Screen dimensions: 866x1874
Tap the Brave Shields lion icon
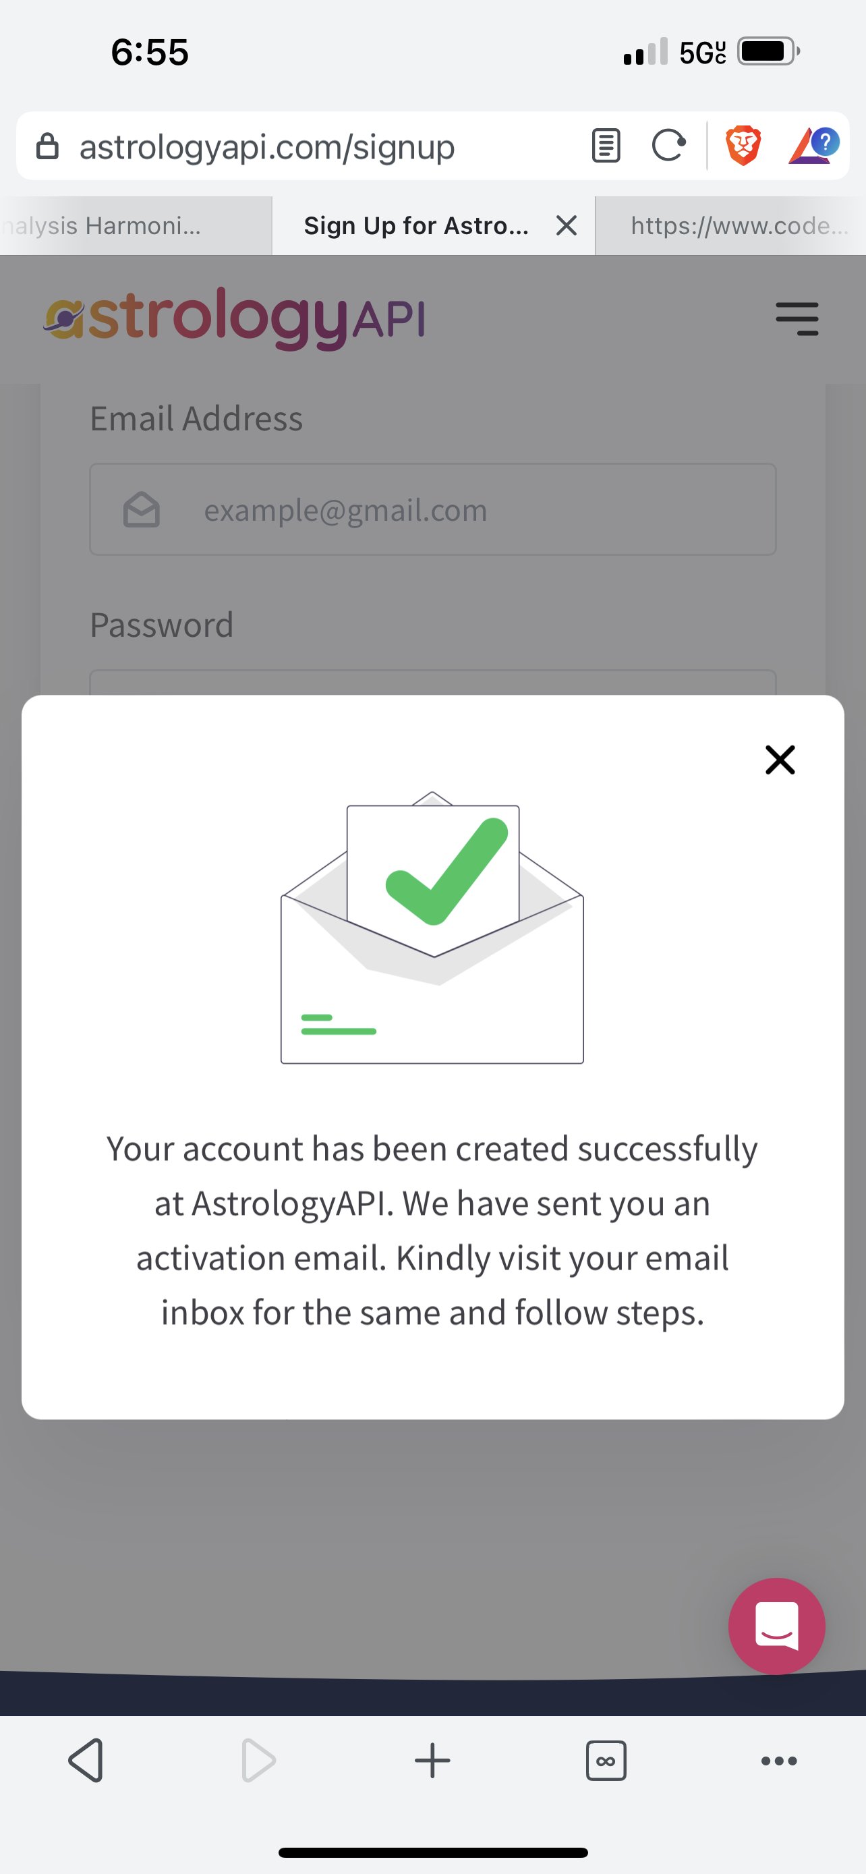click(x=743, y=146)
